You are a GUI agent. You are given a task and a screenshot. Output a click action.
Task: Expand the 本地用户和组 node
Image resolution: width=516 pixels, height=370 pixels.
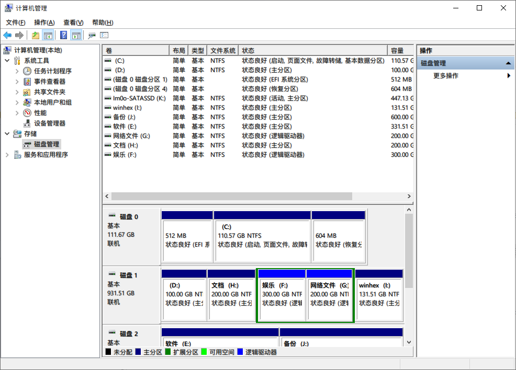(17, 102)
